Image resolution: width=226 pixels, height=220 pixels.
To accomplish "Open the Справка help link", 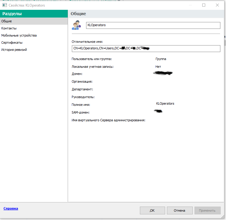I will click(11, 208).
